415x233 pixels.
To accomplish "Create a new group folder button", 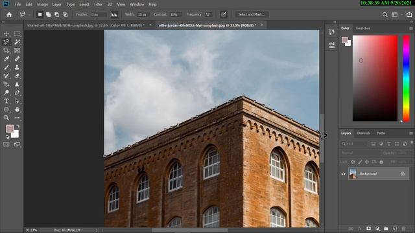I will pyautogui.click(x=386, y=228).
